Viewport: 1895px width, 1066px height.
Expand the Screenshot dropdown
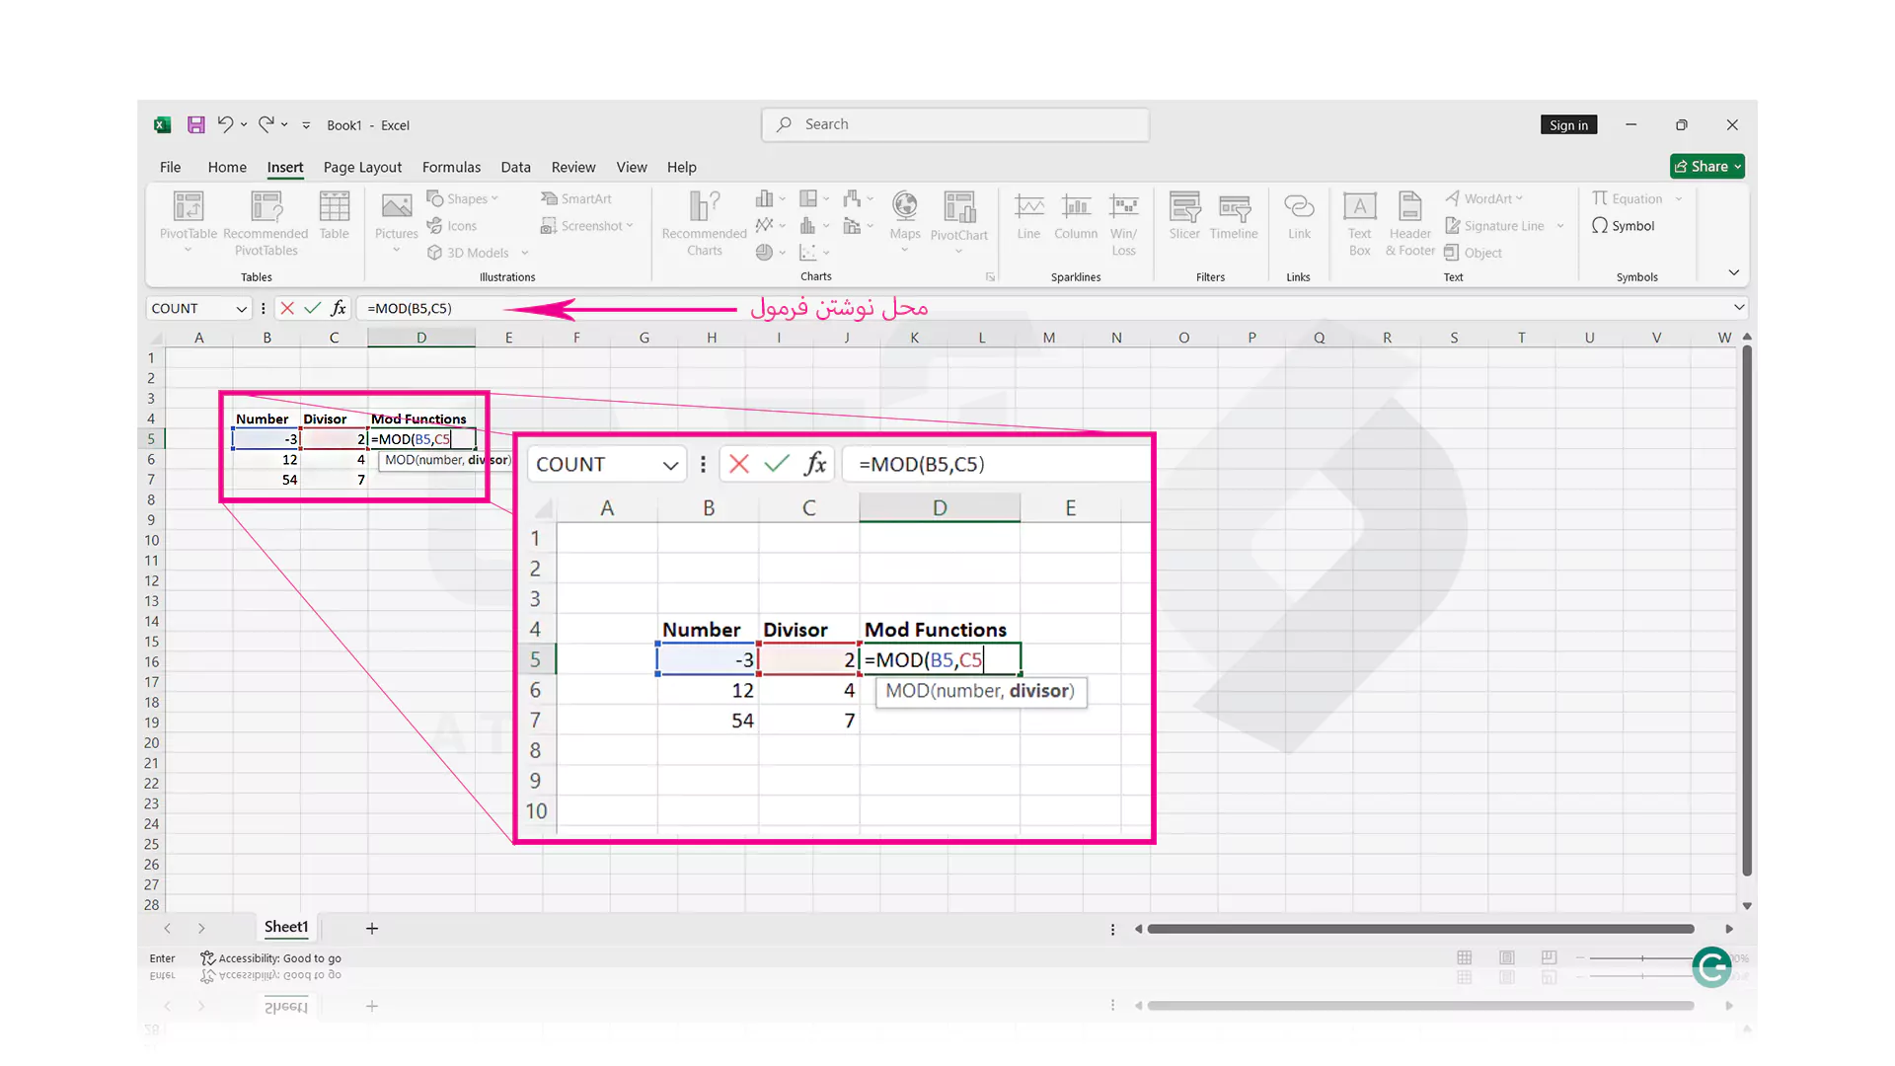630,226
